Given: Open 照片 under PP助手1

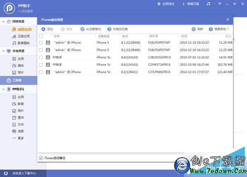Looking at the screenshot, I should [18, 111].
